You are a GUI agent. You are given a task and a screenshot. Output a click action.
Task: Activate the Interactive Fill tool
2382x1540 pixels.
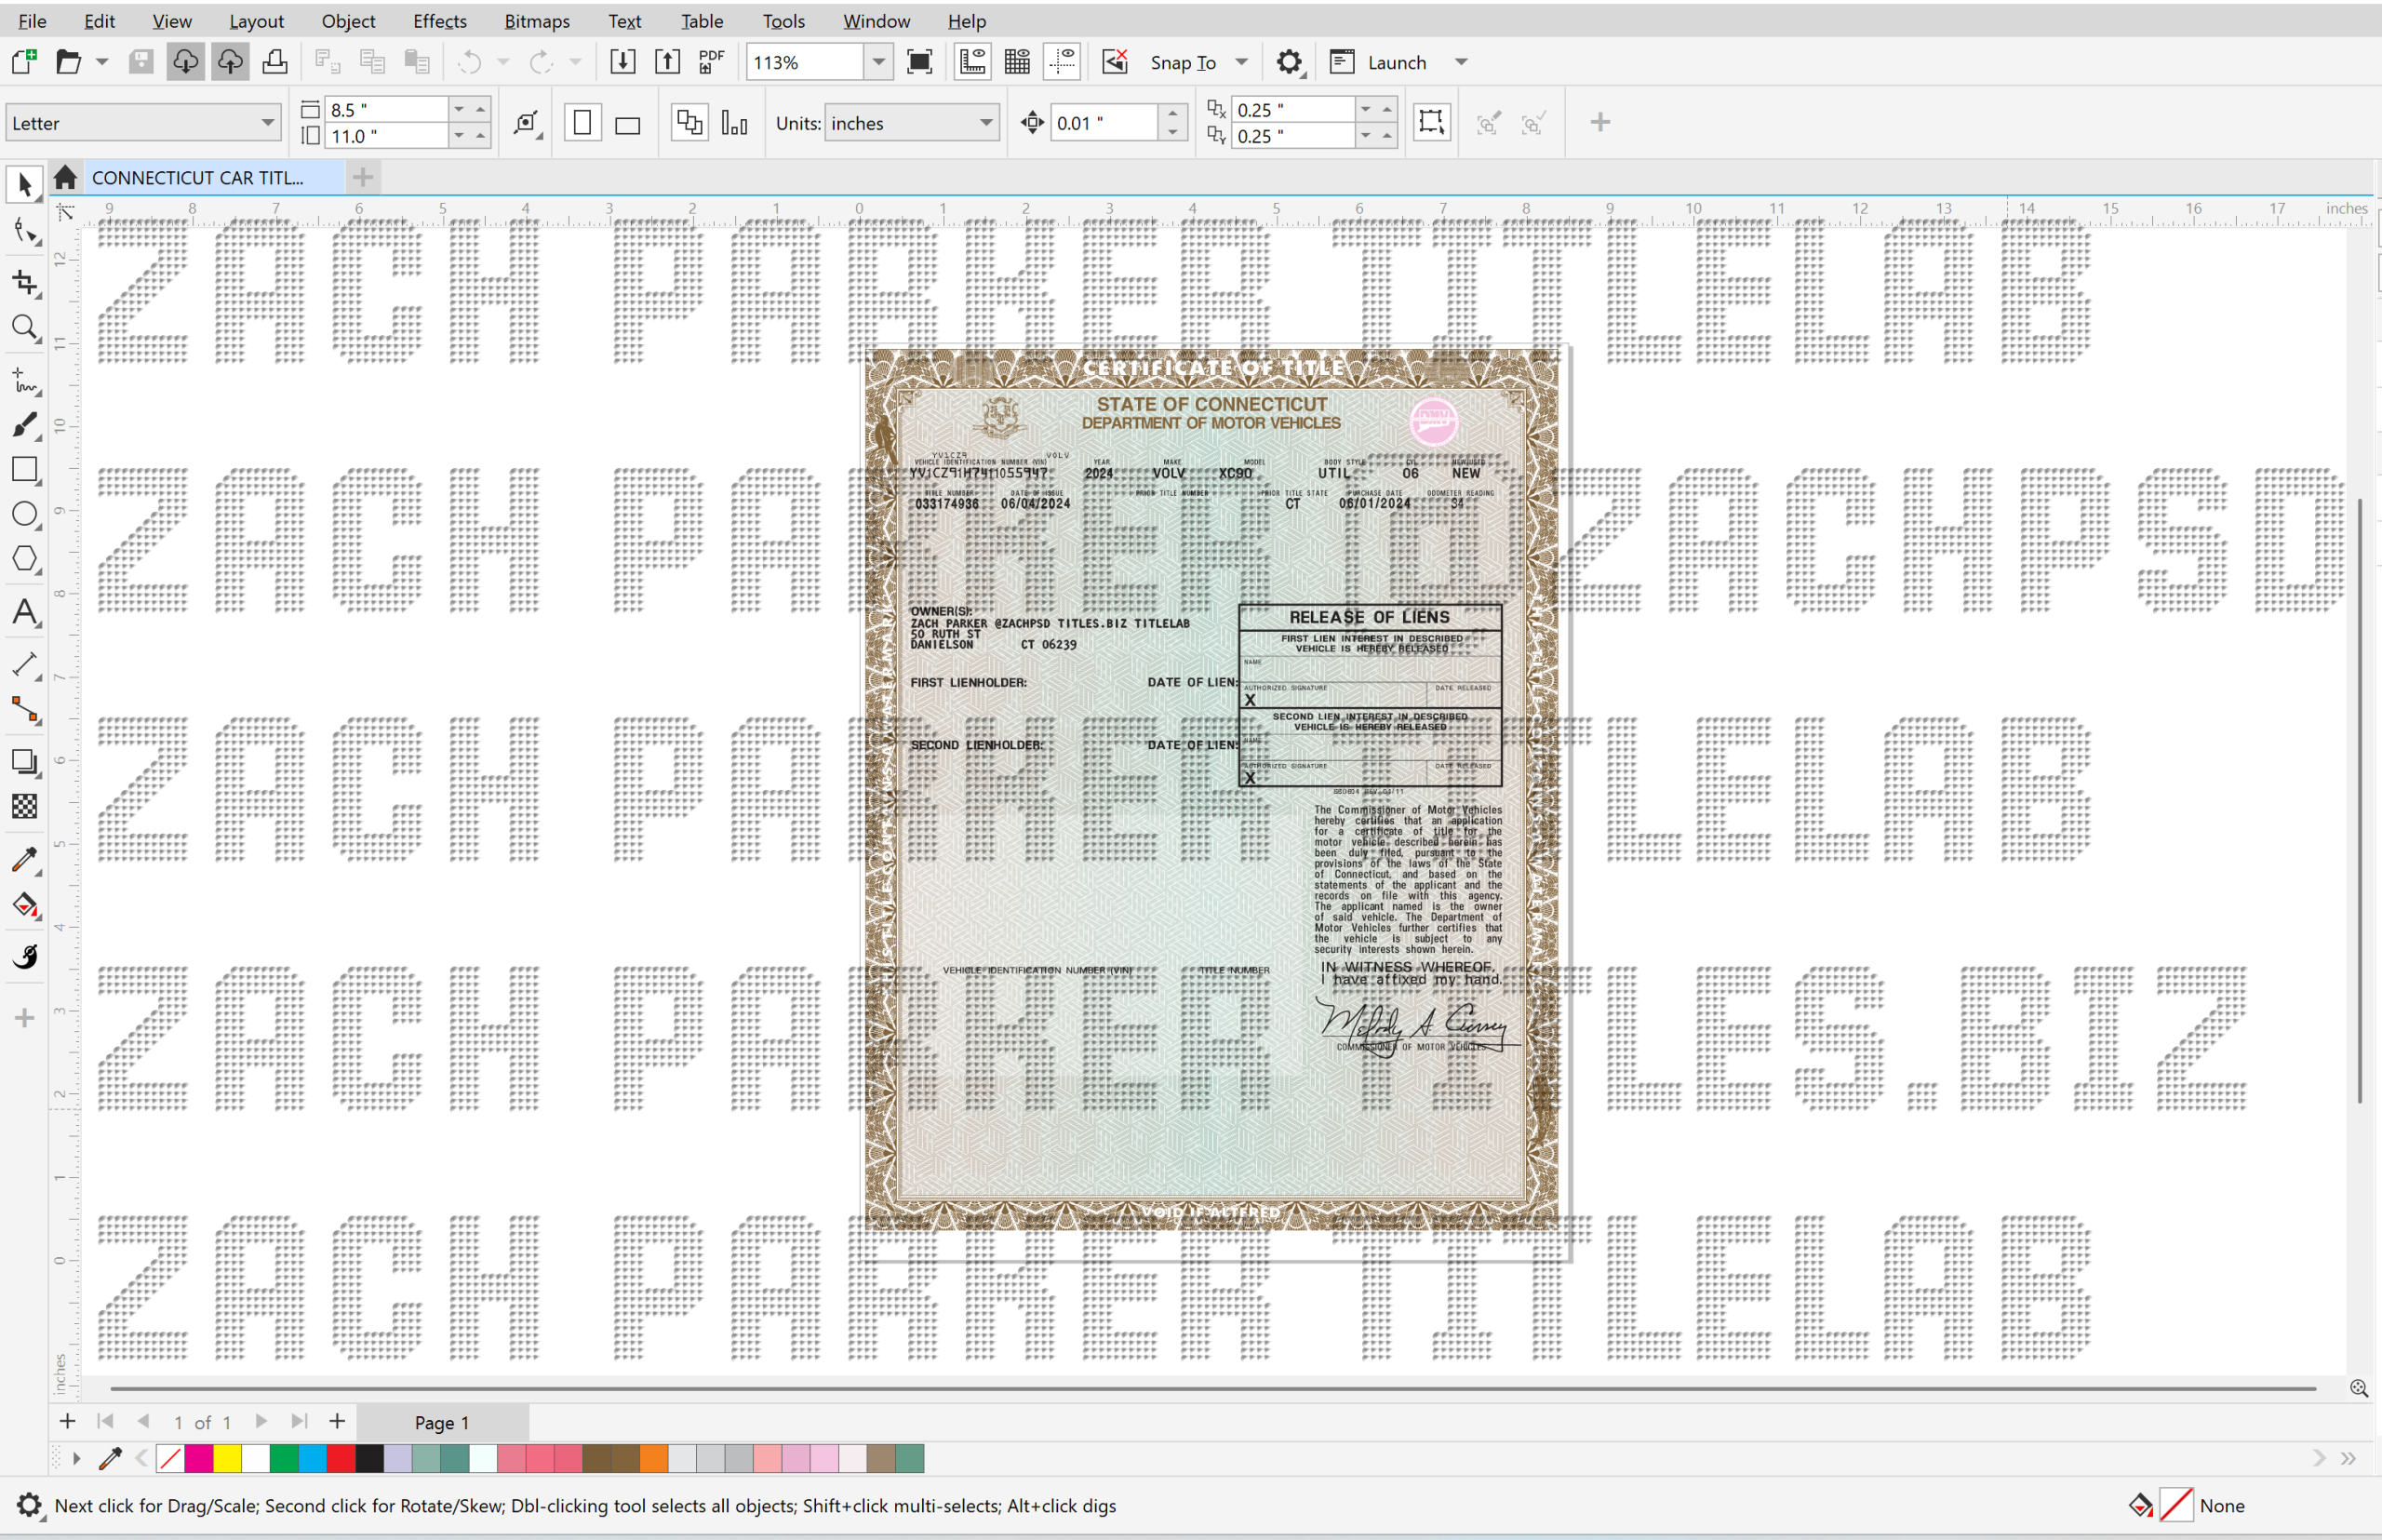coord(24,906)
